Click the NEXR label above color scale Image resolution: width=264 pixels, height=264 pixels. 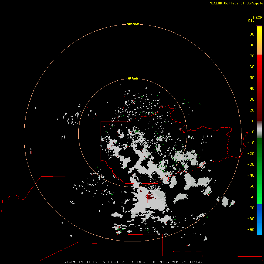(258, 18)
